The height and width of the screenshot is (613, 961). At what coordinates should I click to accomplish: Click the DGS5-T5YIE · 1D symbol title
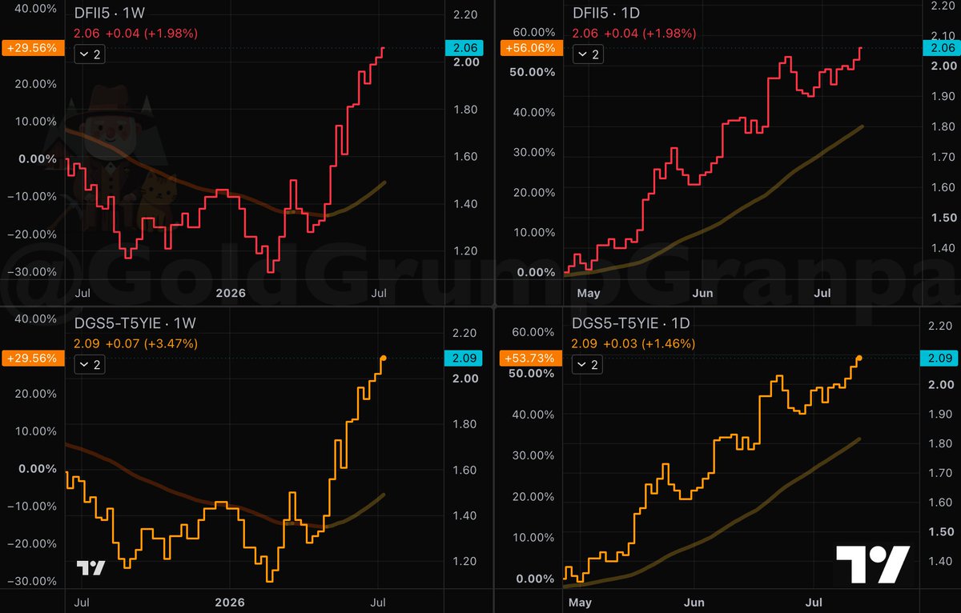pyautogui.click(x=629, y=324)
